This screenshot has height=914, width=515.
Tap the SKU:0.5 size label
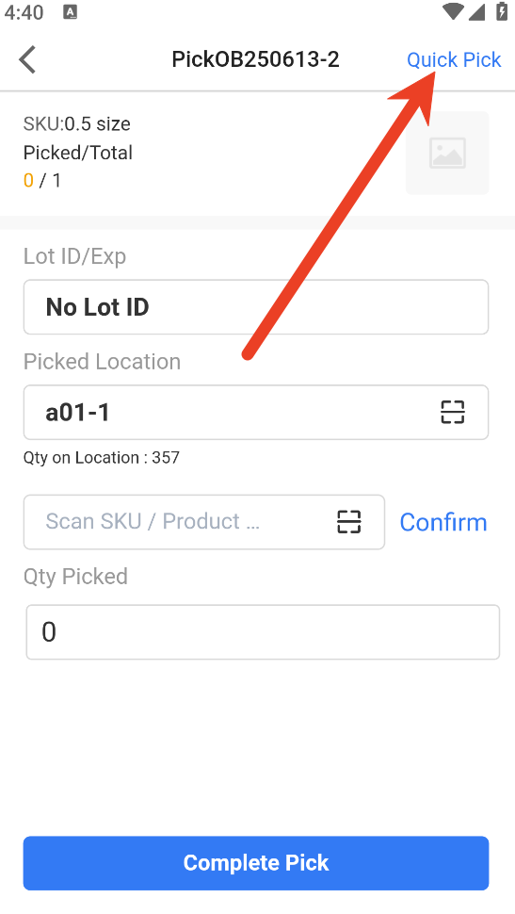(x=77, y=123)
